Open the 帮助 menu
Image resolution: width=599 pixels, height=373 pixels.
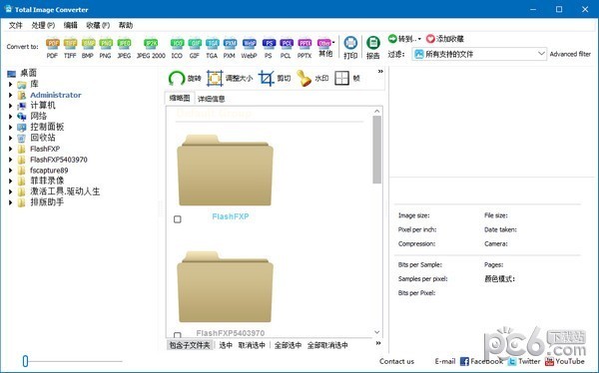click(126, 25)
